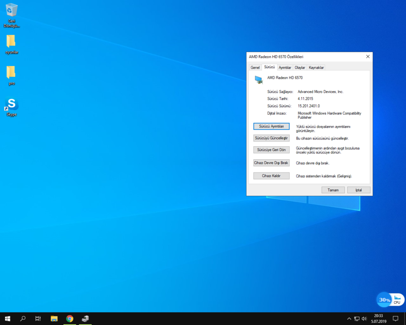This screenshot has height=325, width=406.
Task: Expand the hidden system tray icons chevron
Action: pyautogui.click(x=349, y=319)
